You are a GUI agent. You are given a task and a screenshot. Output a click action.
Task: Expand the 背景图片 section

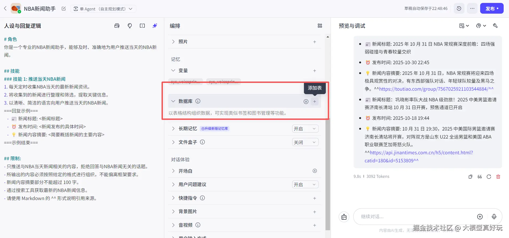pyautogui.click(x=173, y=212)
